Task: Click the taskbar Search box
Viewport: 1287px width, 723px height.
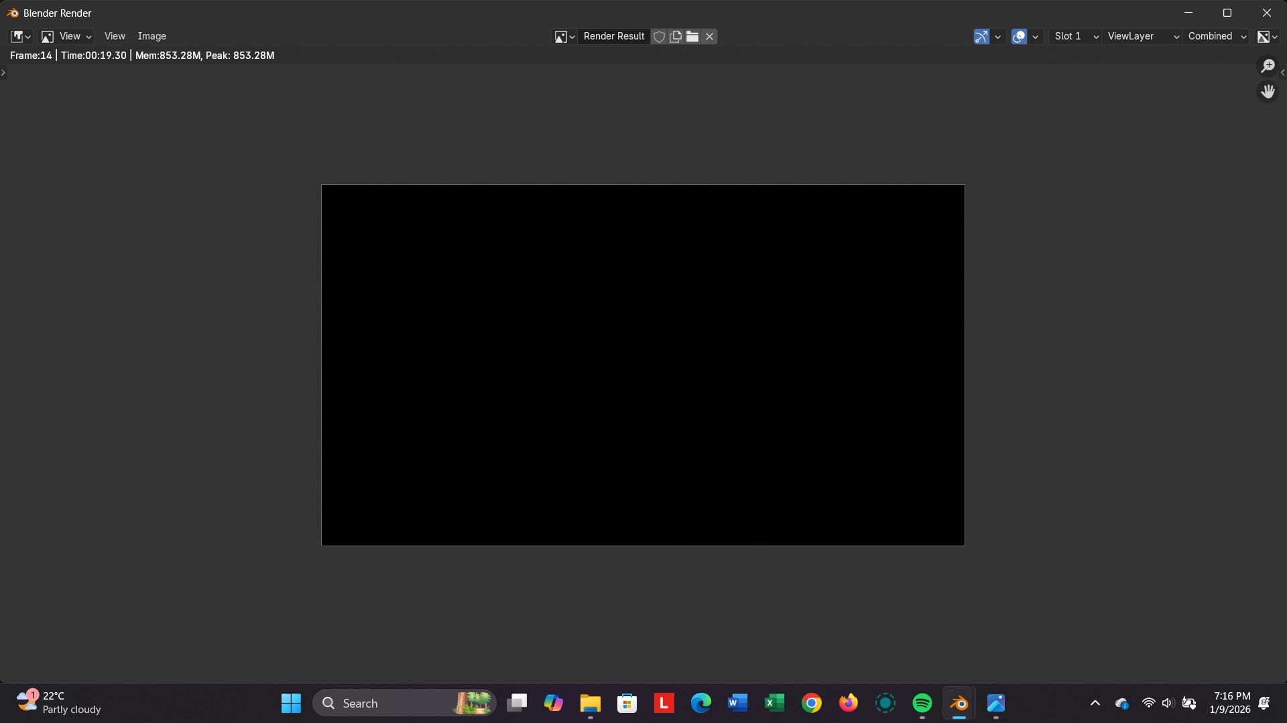Action: click(404, 703)
